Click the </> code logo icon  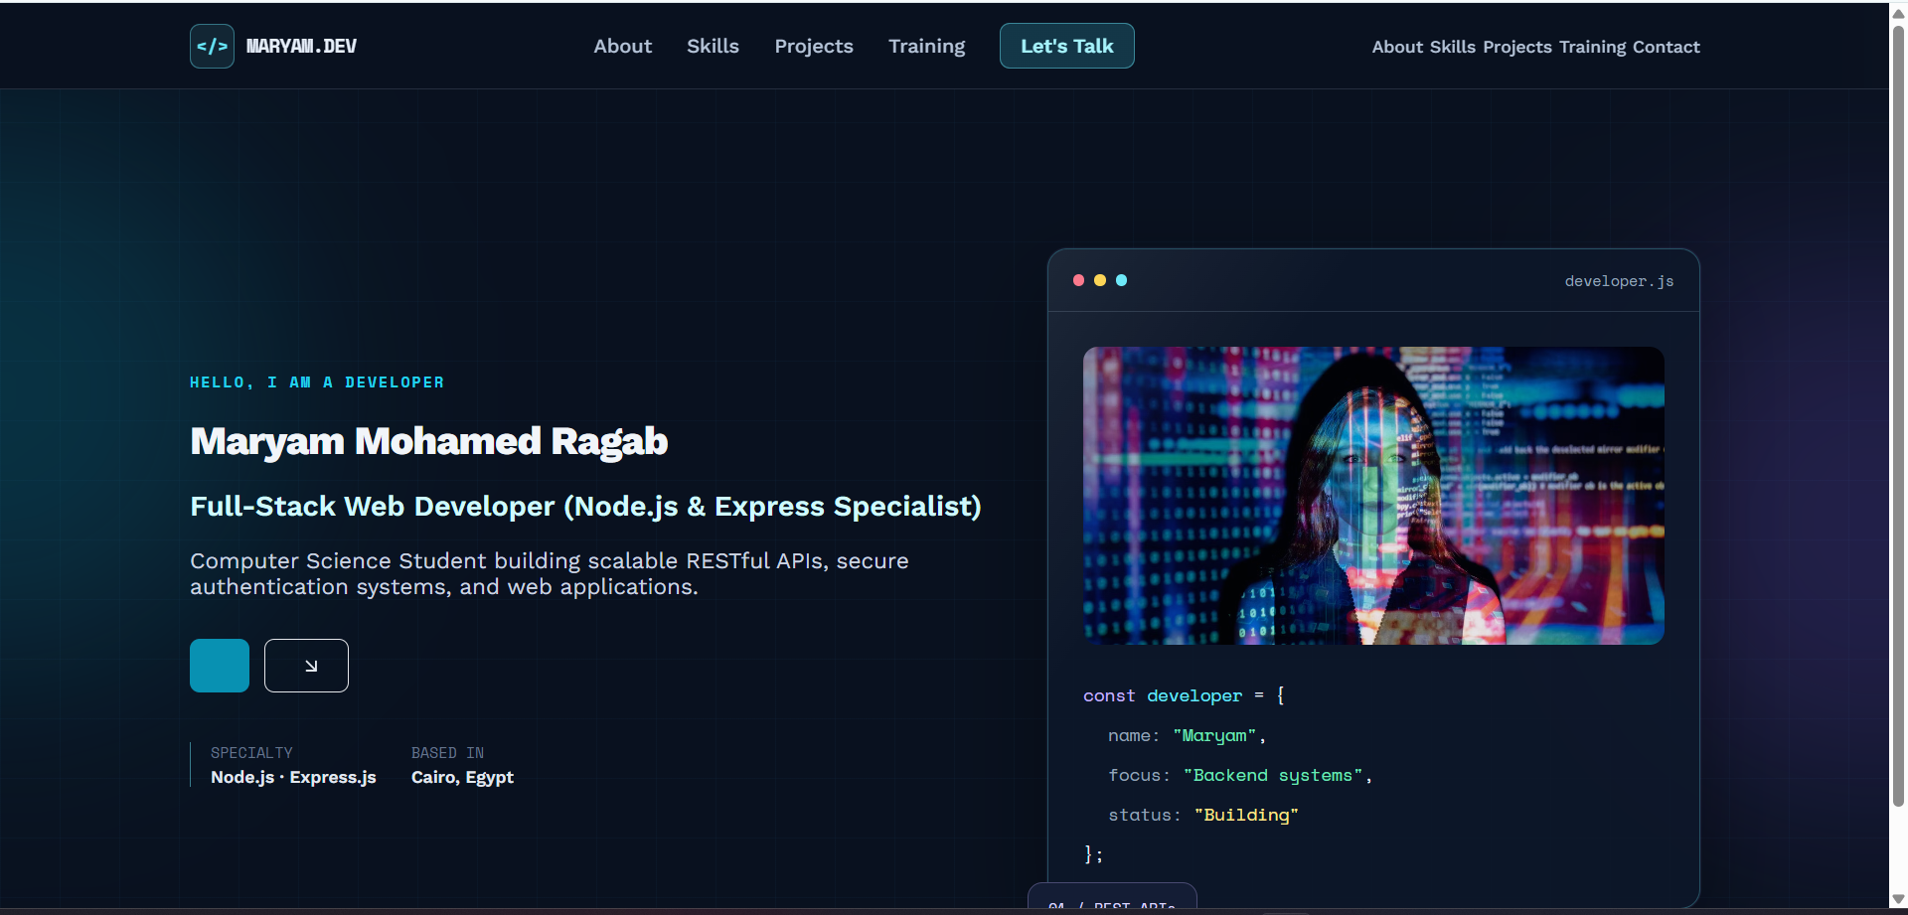(x=212, y=46)
